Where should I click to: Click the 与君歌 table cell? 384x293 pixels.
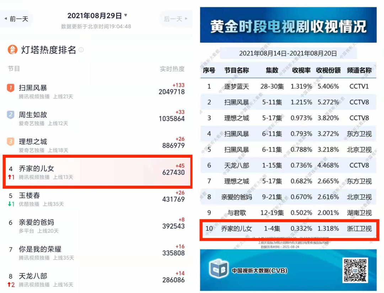236,213
